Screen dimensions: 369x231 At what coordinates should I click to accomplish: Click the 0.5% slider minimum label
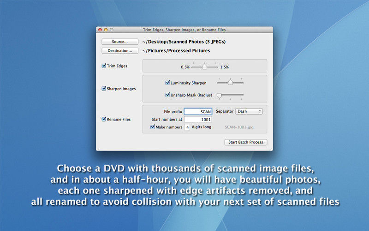click(185, 67)
